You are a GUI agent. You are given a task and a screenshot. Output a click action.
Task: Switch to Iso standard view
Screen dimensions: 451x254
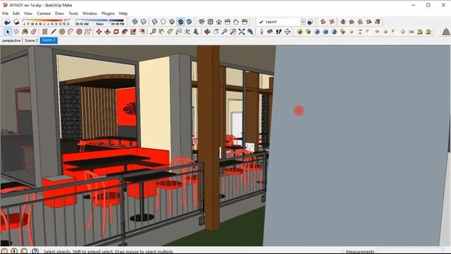tap(202, 22)
